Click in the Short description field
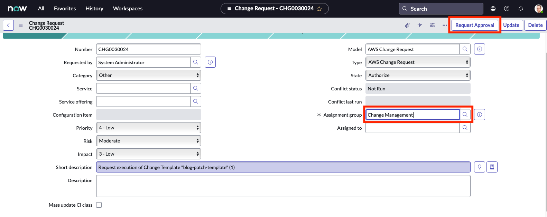Viewport: 547px width, 217px height. [x=283, y=167]
